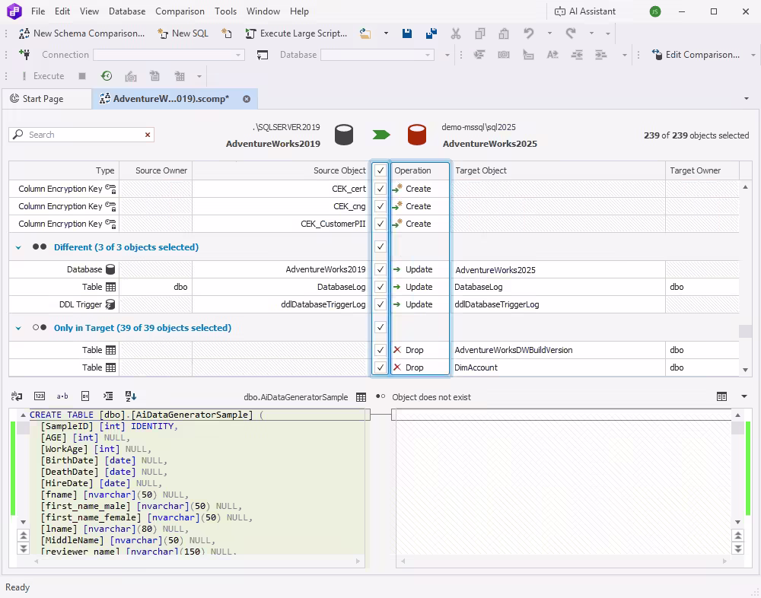
Task: Click the Undo arrow icon
Action: [529, 33]
